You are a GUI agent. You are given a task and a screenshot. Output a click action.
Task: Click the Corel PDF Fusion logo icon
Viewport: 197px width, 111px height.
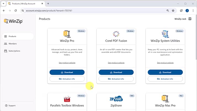[116, 34]
